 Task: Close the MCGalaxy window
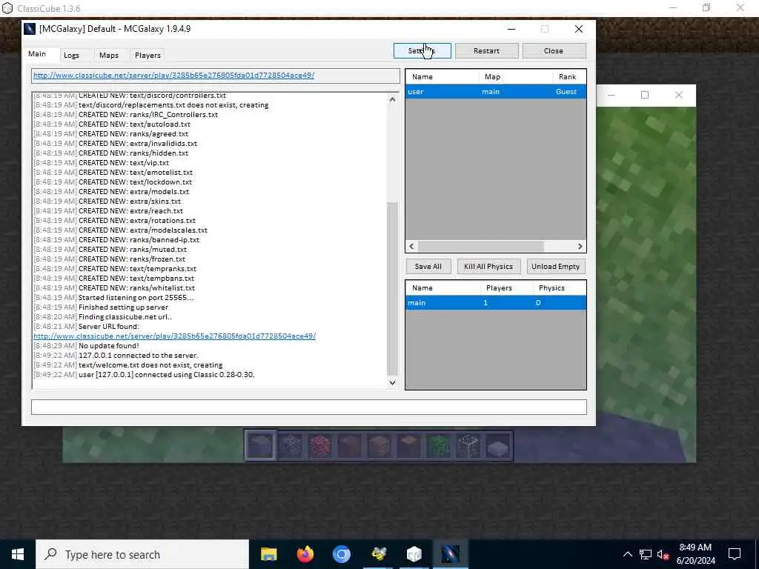[579, 29]
